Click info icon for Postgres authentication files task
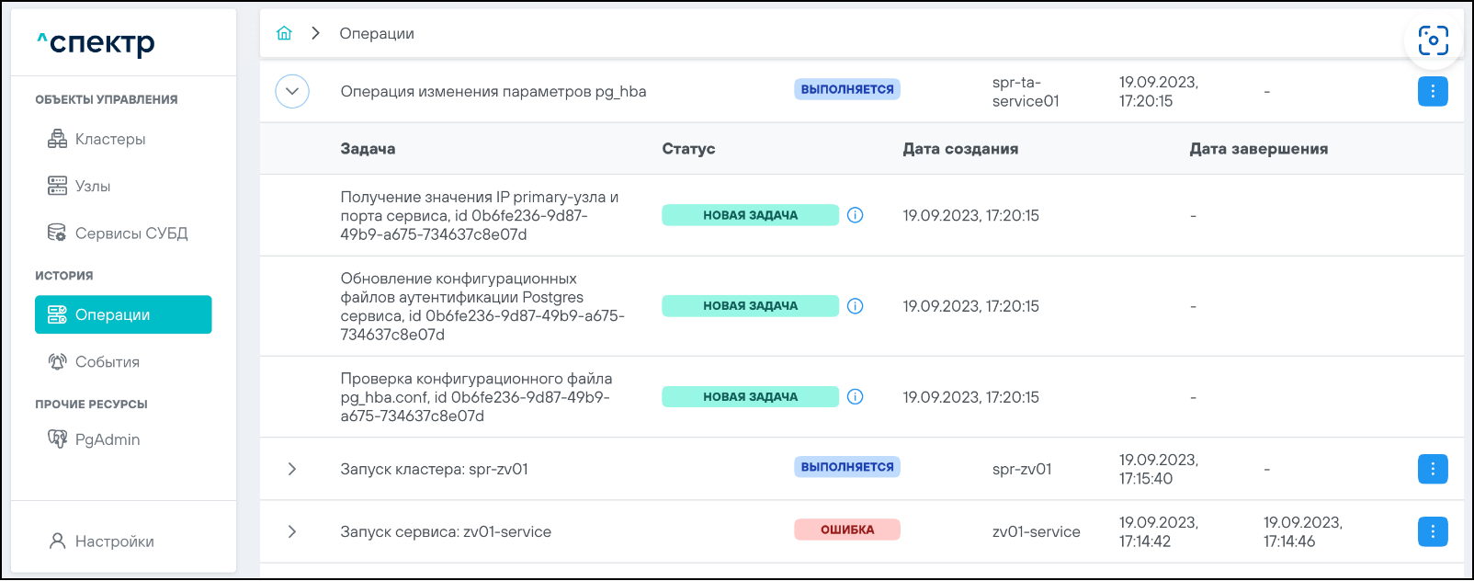1474x581 pixels. (x=855, y=306)
